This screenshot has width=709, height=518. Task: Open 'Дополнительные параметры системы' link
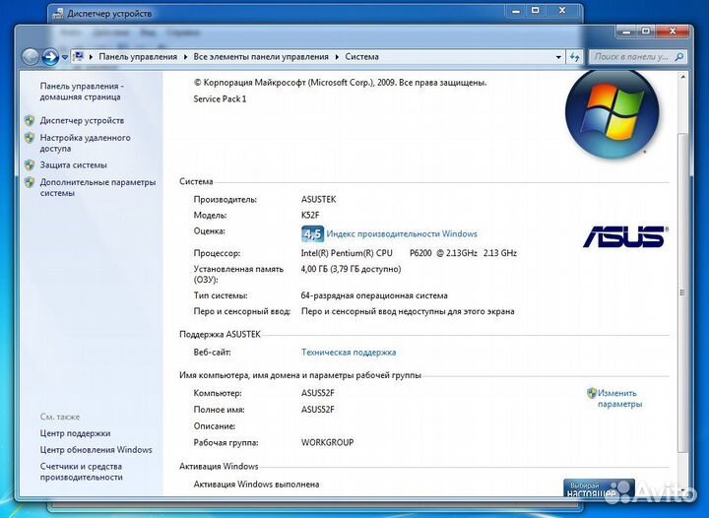(x=97, y=187)
